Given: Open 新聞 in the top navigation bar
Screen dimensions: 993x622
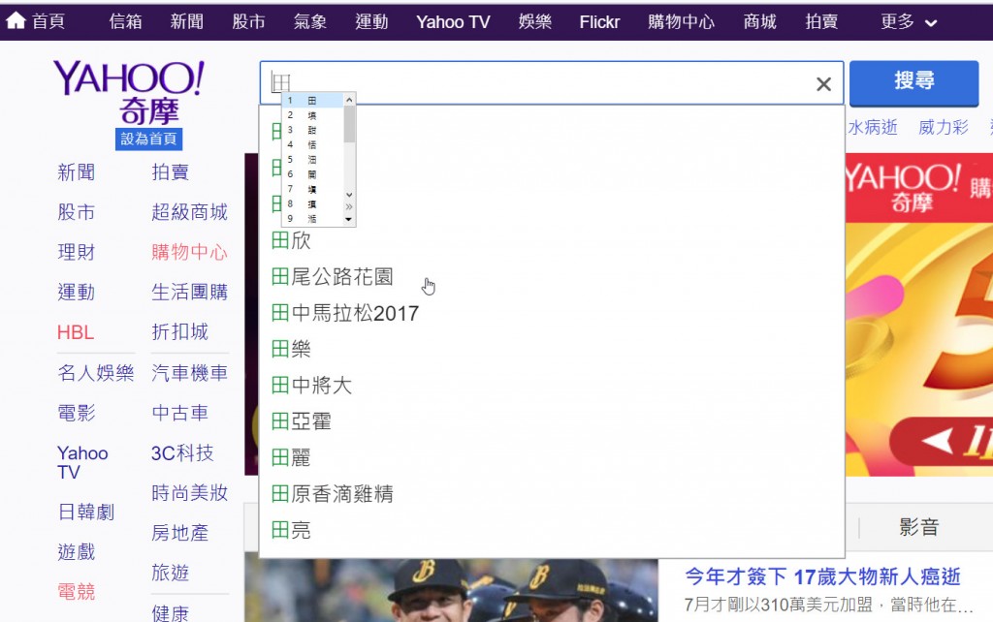Looking at the screenshot, I should [187, 22].
